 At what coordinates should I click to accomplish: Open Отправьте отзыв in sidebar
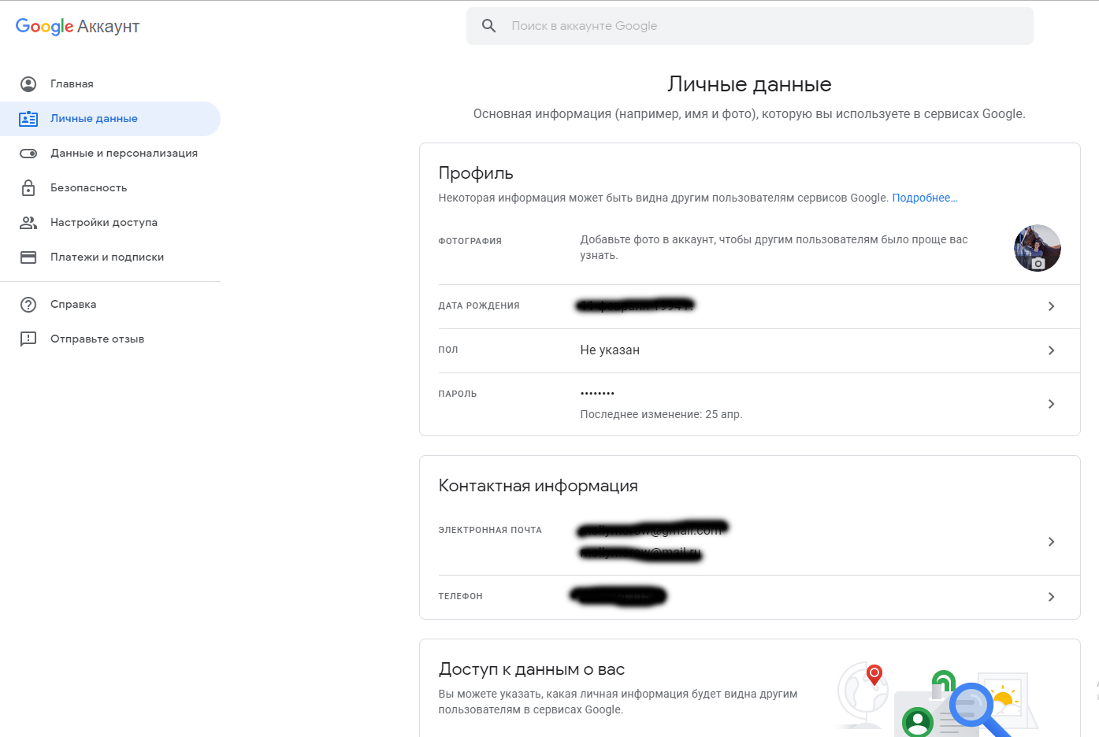click(x=110, y=339)
